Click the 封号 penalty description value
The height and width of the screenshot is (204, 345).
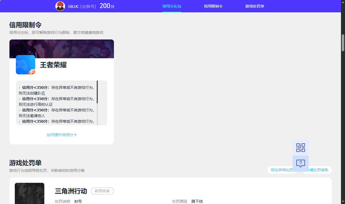pyautogui.click(x=78, y=201)
